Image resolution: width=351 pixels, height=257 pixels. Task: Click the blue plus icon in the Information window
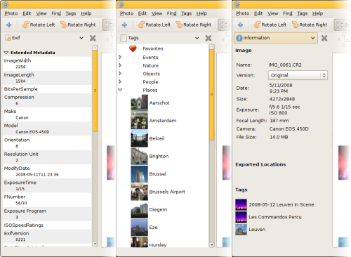point(240,25)
